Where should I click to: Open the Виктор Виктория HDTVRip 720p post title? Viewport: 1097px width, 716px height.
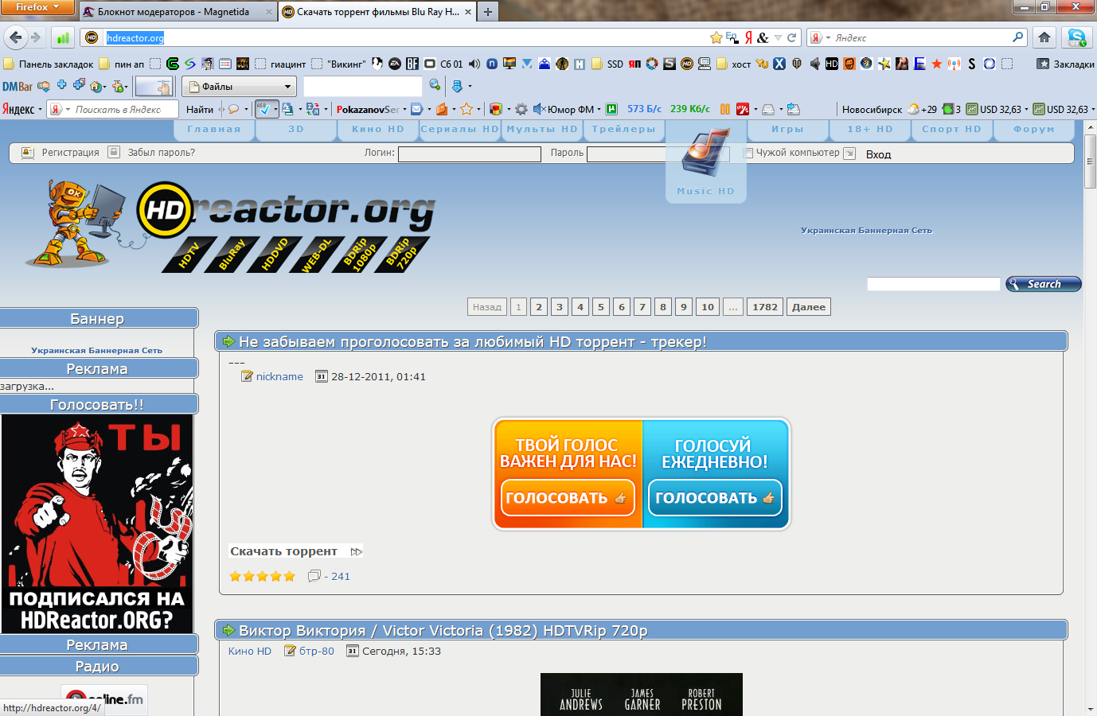pos(443,631)
